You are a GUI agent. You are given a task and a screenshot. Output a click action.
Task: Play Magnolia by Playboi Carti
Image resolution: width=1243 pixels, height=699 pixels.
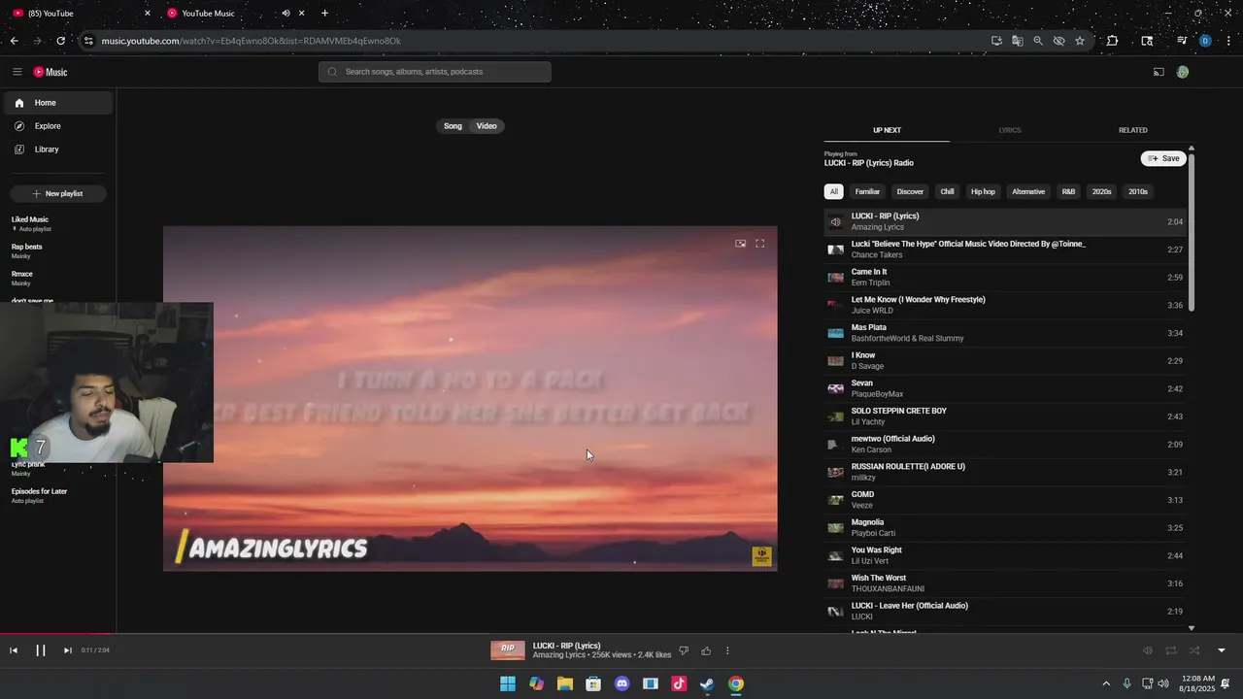pos(1005,528)
